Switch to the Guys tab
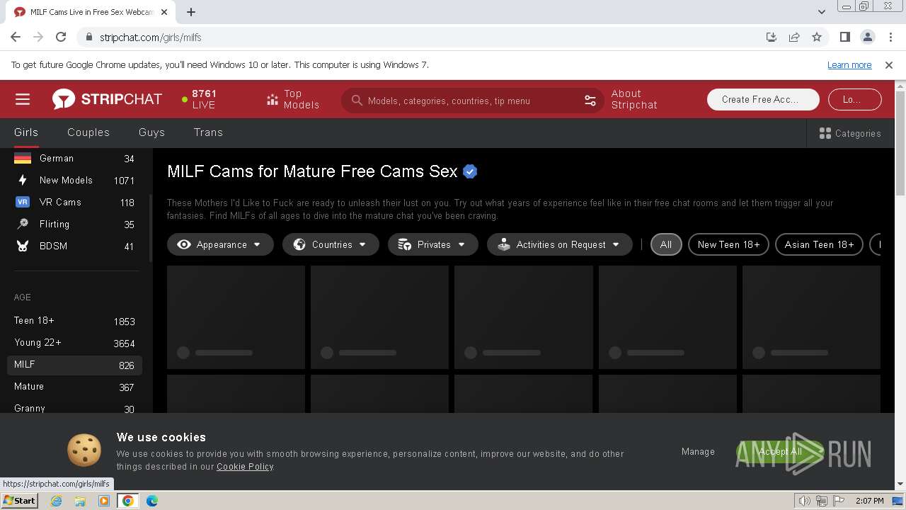 (x=151, y=132)
